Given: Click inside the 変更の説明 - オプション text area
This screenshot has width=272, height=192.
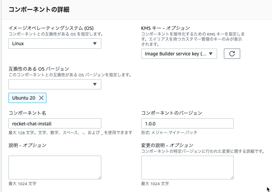Looking at the screenshot, I should pos(187,168).
